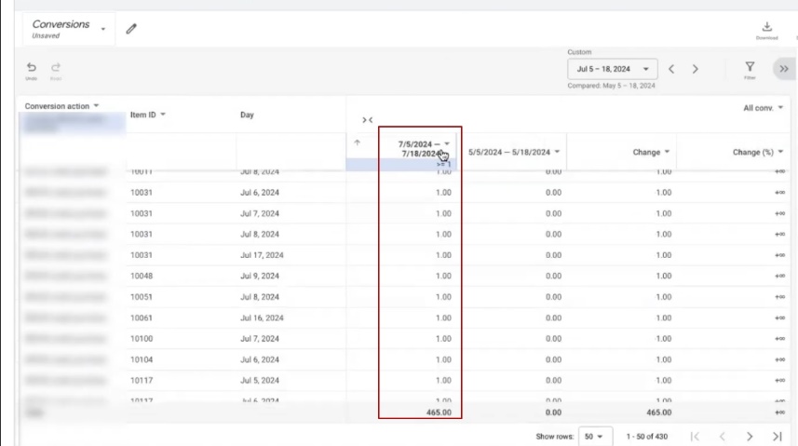Go to next page of results
The height and width of the screenshot is (446, 798).
pos(750,436)
